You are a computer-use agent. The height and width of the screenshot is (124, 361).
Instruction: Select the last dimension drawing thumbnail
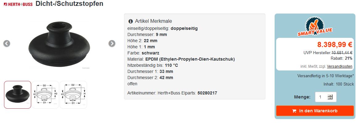click(x=73, y=95)
